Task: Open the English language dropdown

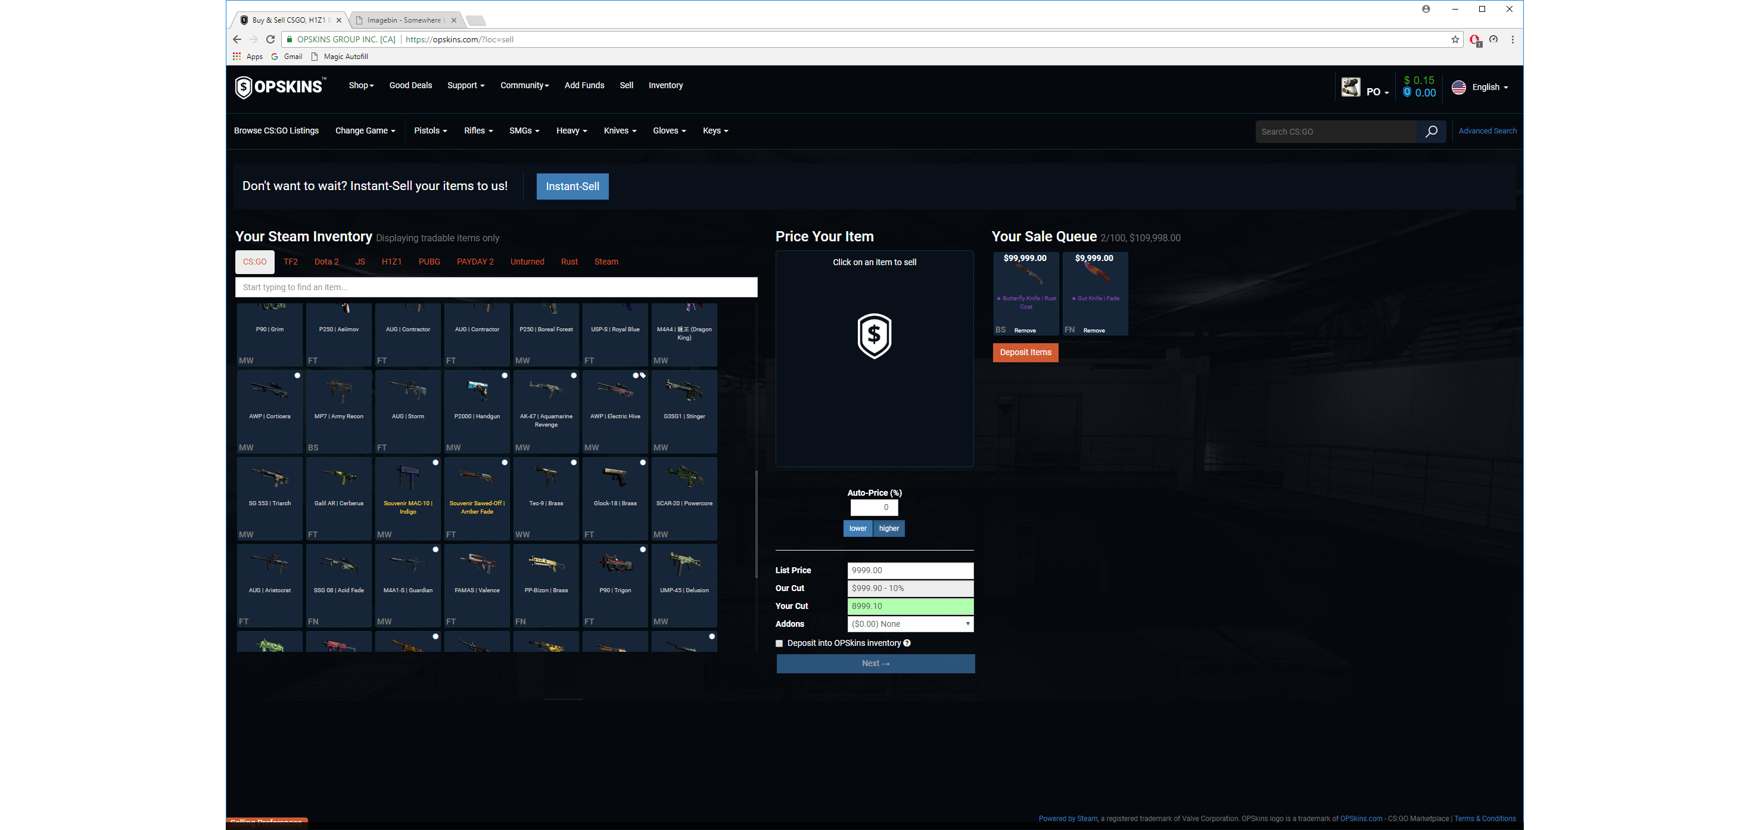Action: [1490, 88]
